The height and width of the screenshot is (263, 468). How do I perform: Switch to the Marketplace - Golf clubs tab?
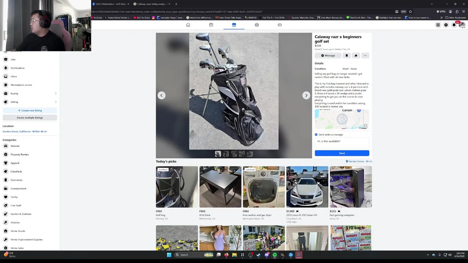pyautogui.click(x=110, y=4)
